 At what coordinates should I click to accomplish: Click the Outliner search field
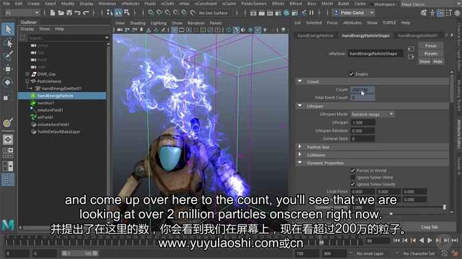click(67, 38)
